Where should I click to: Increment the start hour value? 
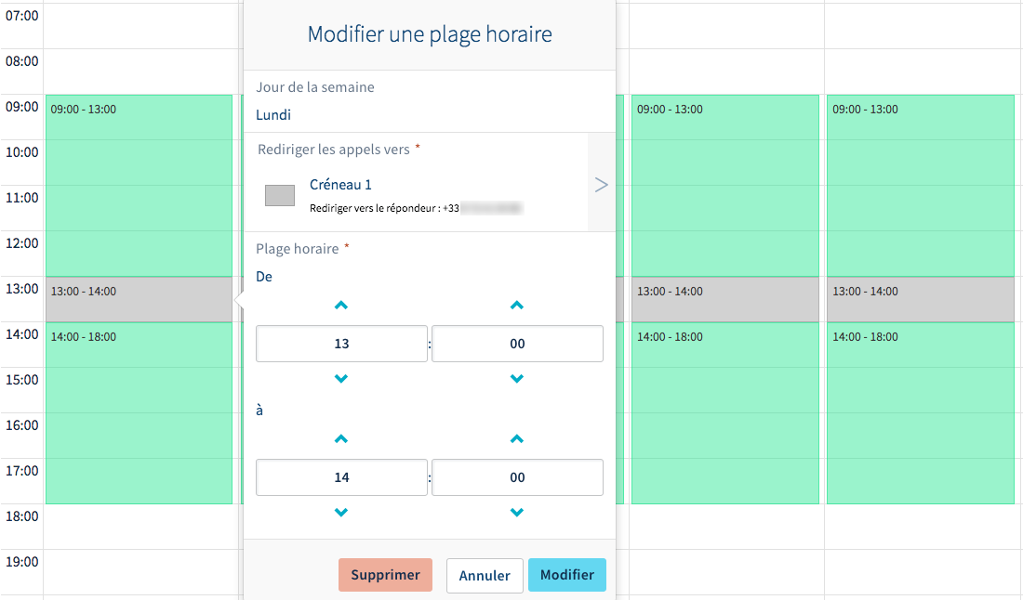(341, 305)
